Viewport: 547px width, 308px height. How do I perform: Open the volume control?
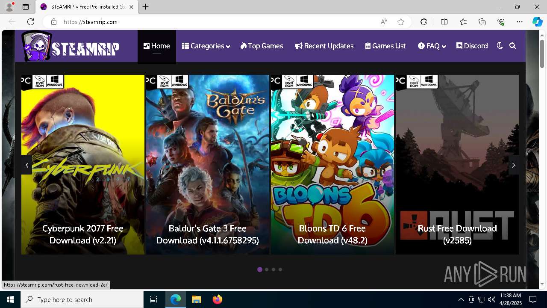(x=492, y=299)
